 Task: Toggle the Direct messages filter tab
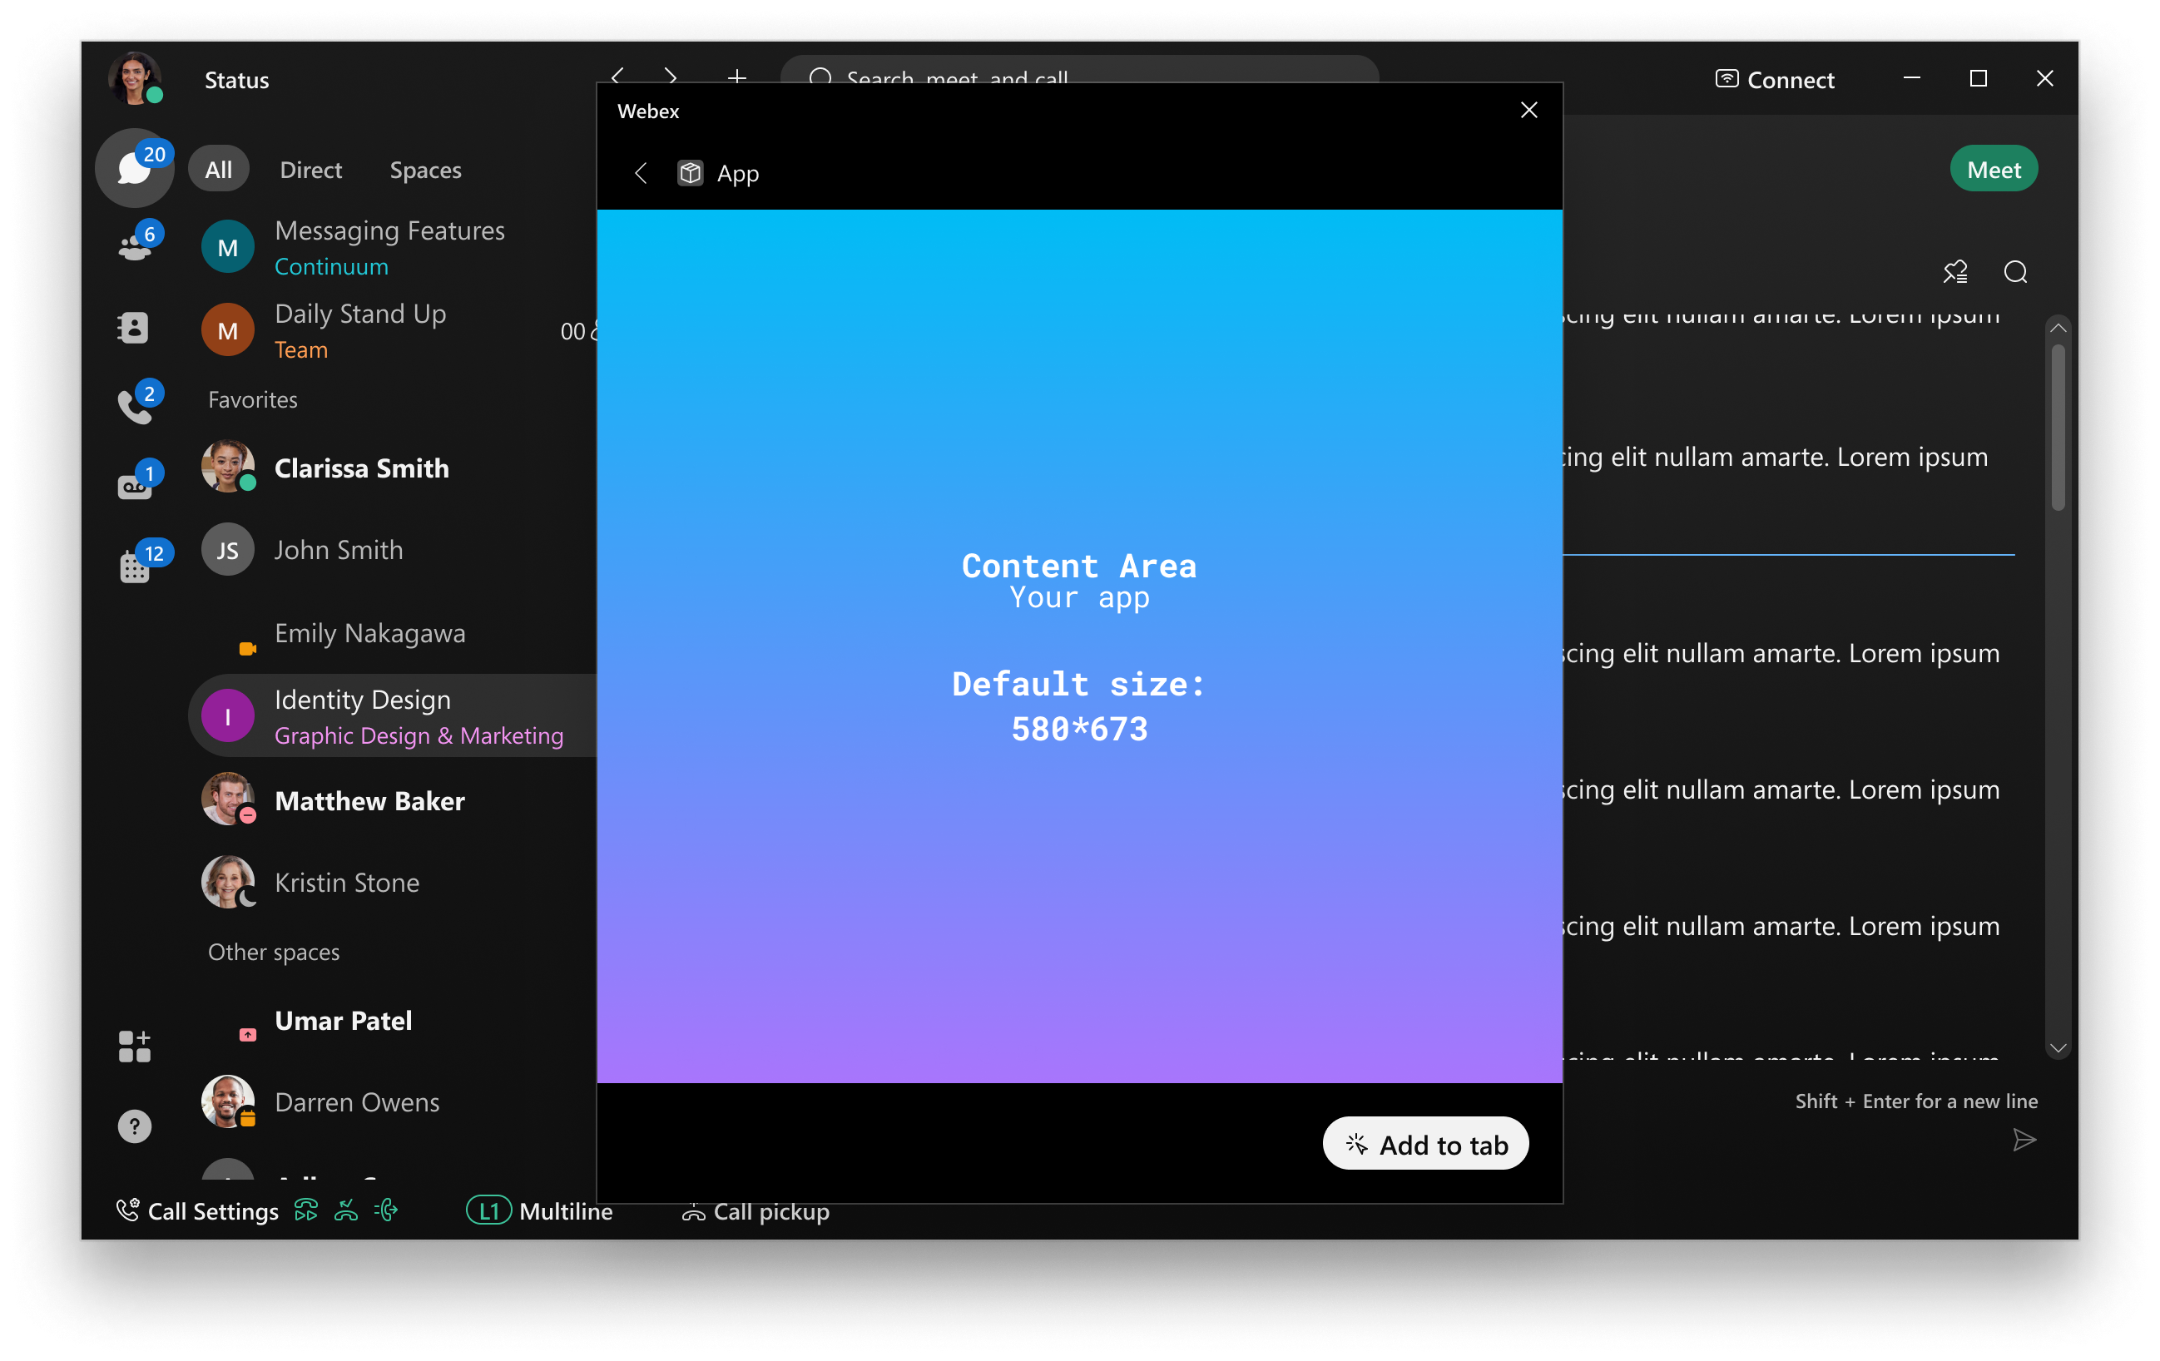pos(310,170)
